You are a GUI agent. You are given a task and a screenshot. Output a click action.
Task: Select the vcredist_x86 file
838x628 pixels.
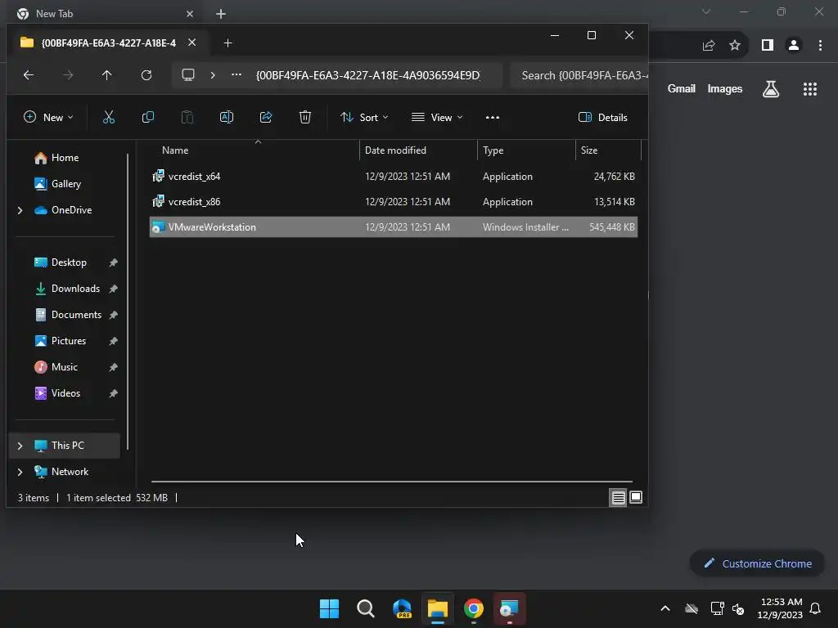394,202
